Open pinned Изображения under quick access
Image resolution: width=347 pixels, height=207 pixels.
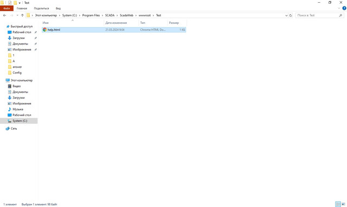(22, 49)
